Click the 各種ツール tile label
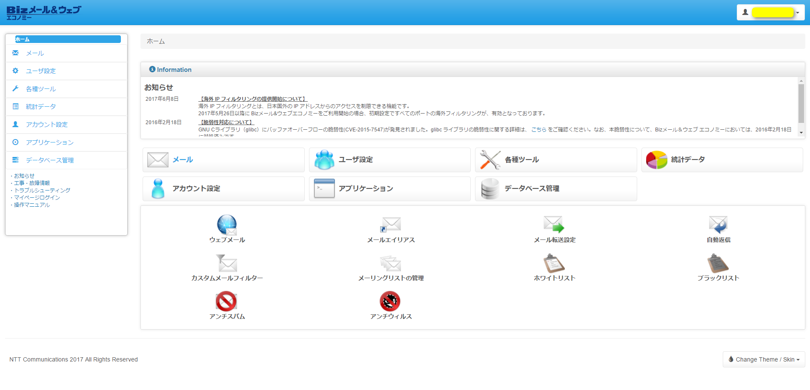This screenshot has width=810, height=390. [x=522, y=159]
